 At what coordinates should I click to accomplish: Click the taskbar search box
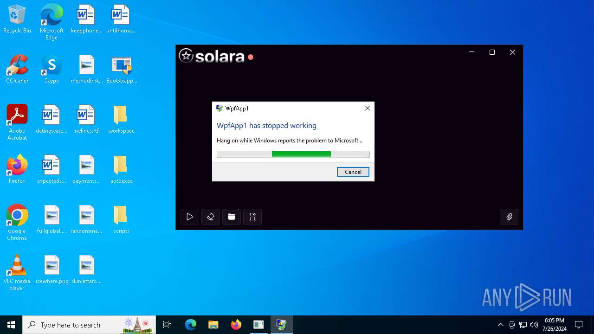point(89,325)
